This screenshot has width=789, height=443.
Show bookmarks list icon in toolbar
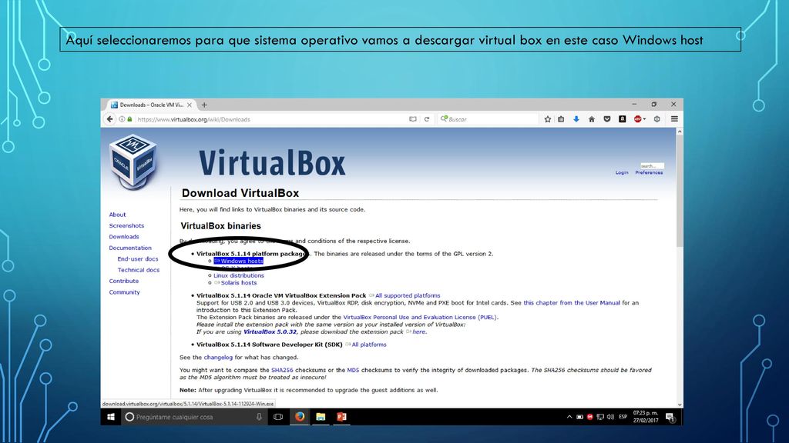[x=561, y=119]
